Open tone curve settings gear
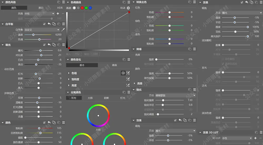This screenshot has width=263, height=145. (128, 8)
